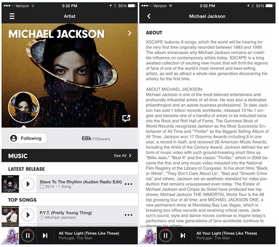Viewport: 279px width, 247px height.
Task: Tap the 68k Followers count
Action: (96, 138)
